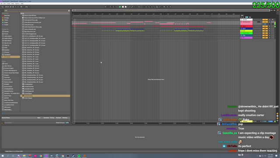Open Current Project in Places

pos(9,68)
